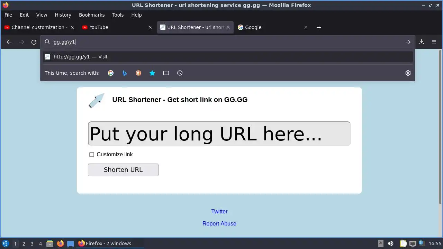This screenshot has height=249, width=443.
Task: Click the Shorten URL button
Action: 123,170
